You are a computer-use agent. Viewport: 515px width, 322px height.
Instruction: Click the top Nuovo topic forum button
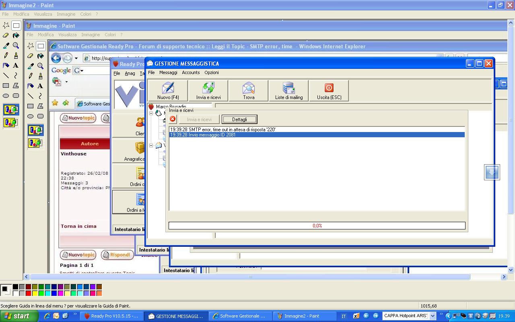click(x=78, y=118)
